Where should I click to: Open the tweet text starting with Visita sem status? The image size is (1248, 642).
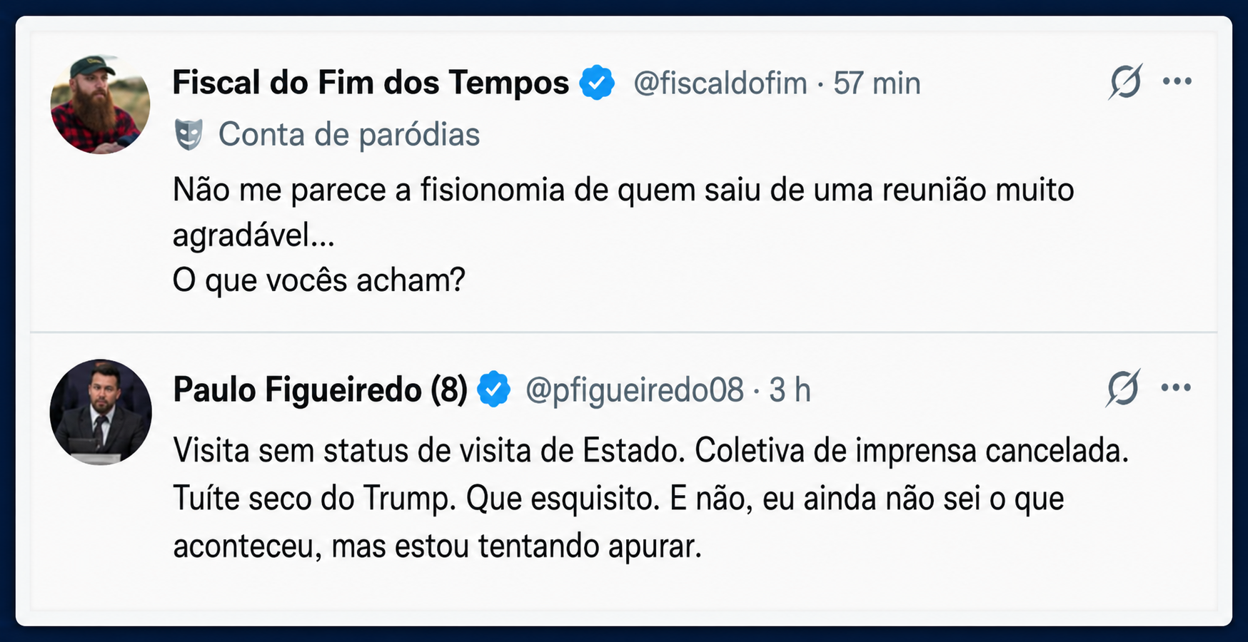click(651, 498)
